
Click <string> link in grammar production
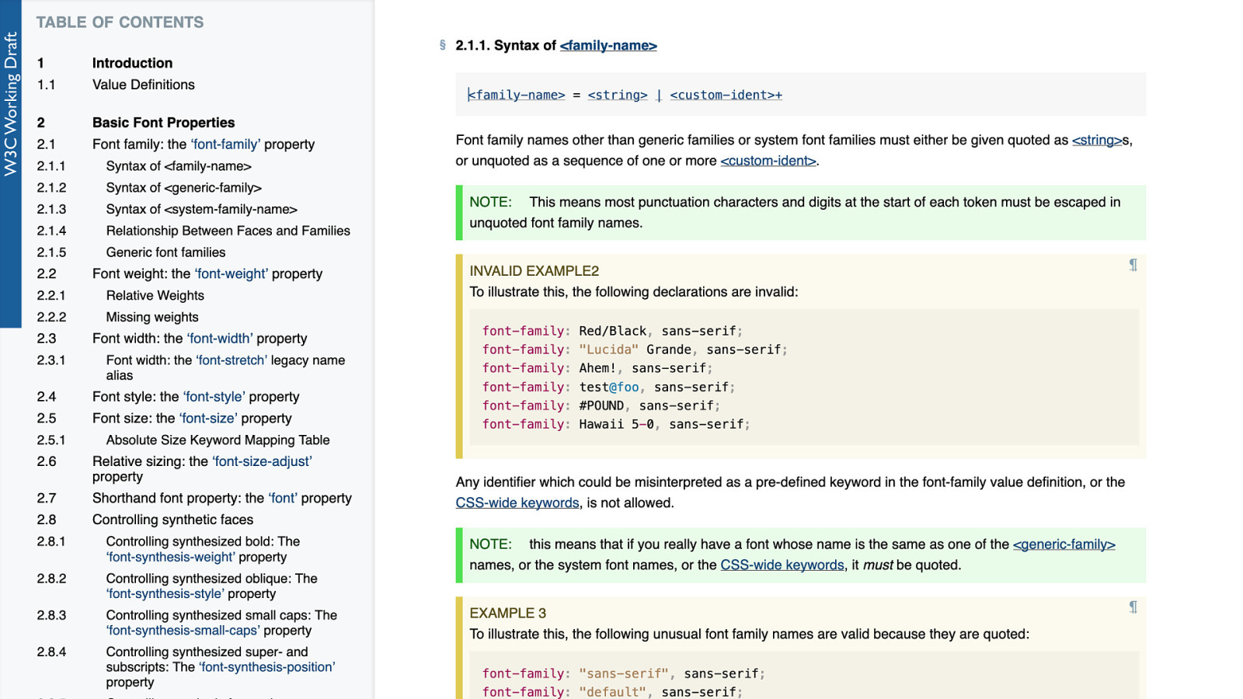(x=618, y=95)
